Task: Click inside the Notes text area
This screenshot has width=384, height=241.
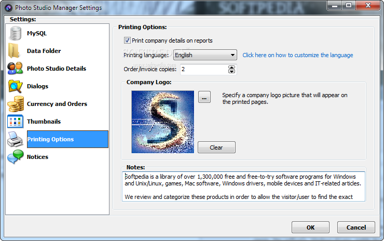Action: [x=243, y=186]
